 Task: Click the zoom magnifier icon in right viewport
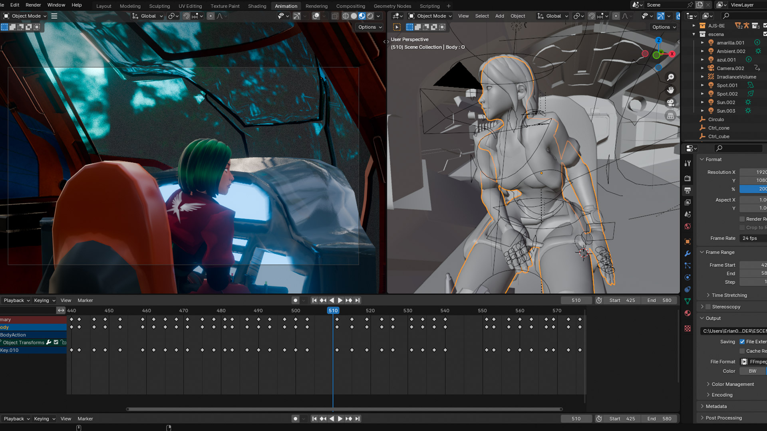point(671,77)
